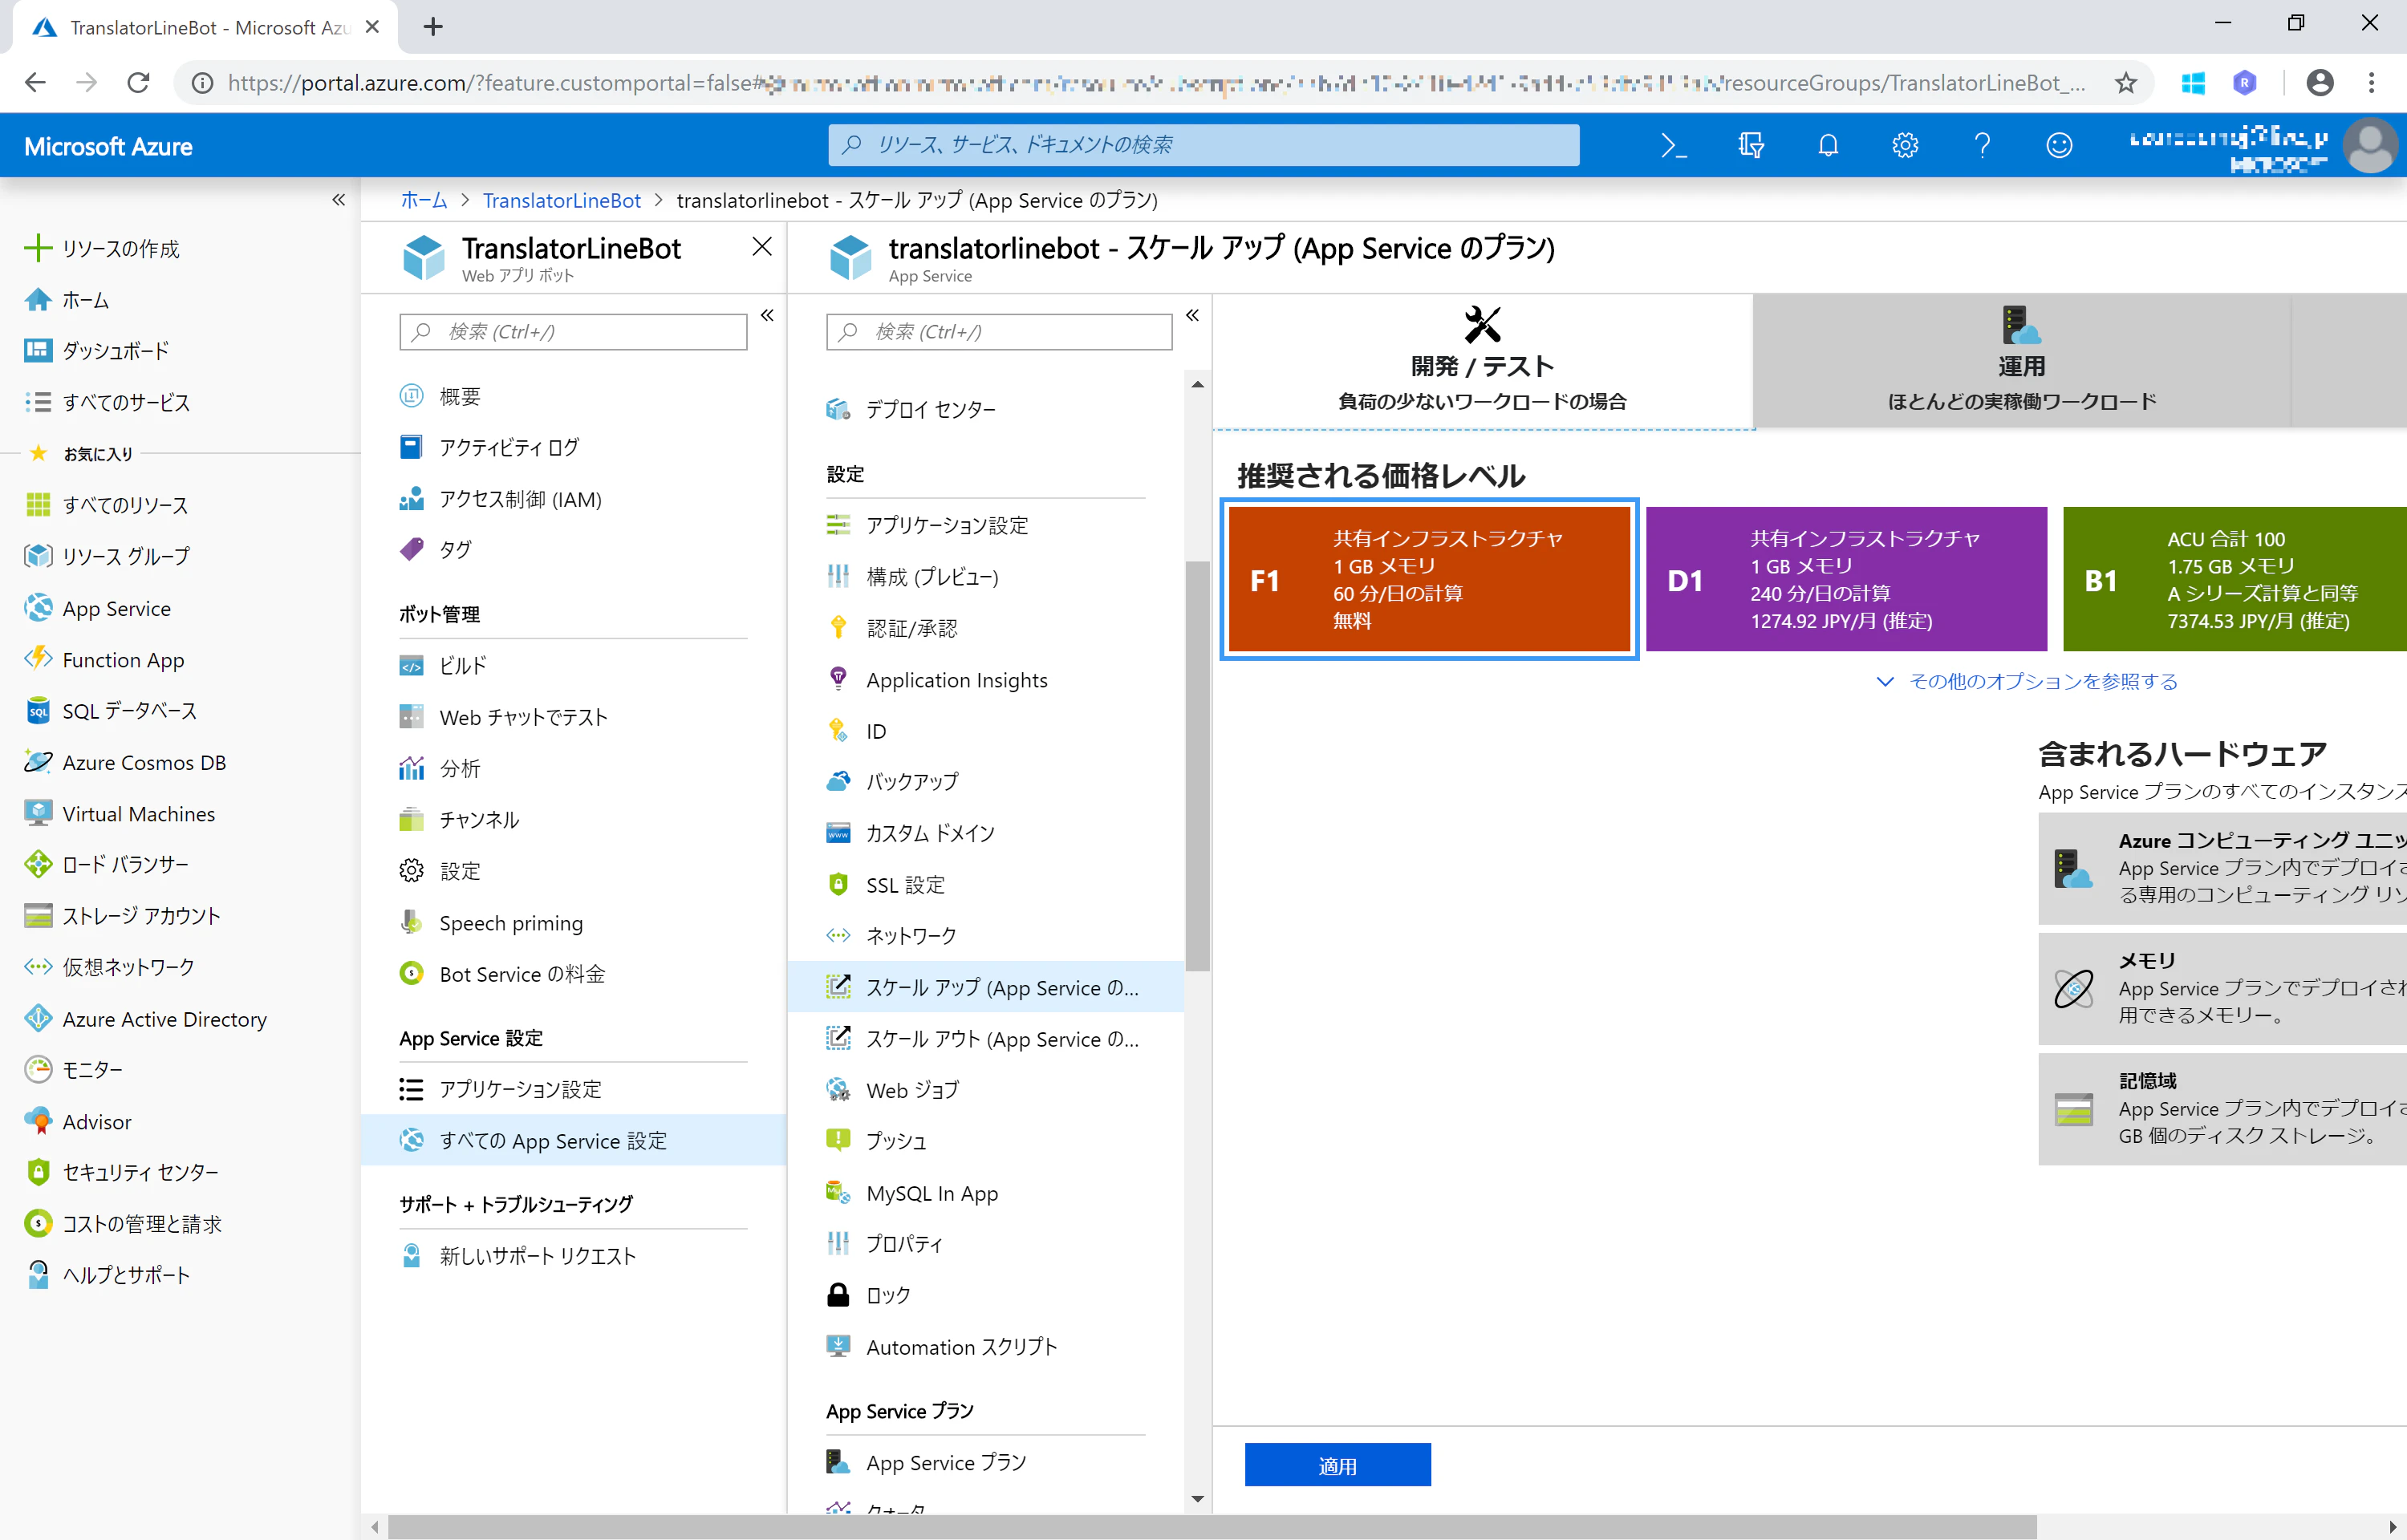The image size is (2407, 1540).
Task: Open the notifications bell icon
Action: [x=1828, y=145]
